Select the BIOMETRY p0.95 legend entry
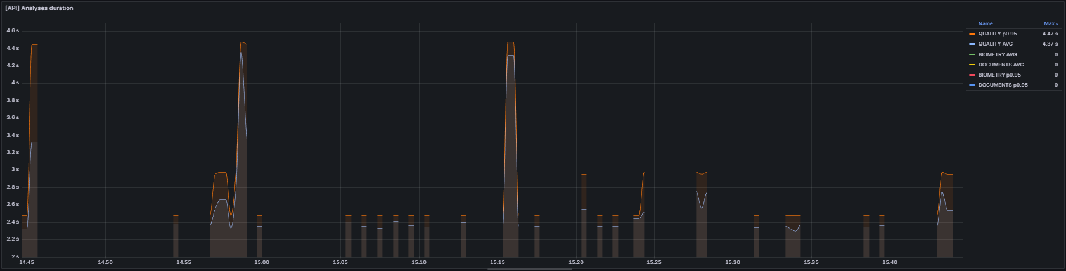The height and width of the screenshot is (271, 1066). [999, 75]
